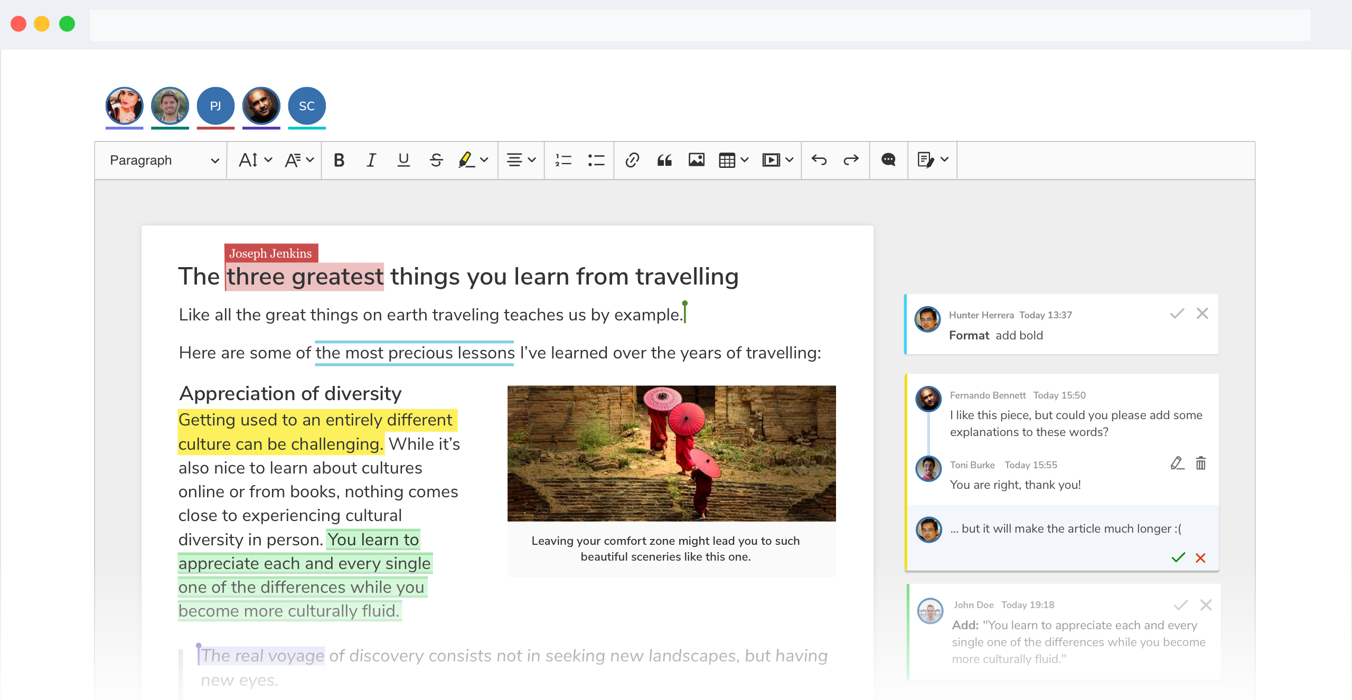Click the 'Format add bold' suggestion text

pos(996,335)
